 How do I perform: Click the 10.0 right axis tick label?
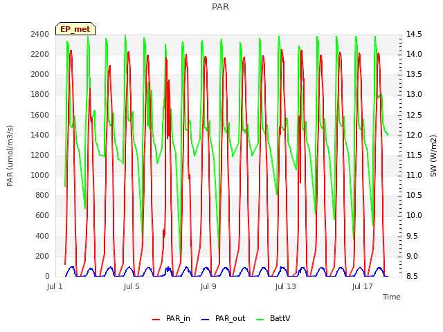(414, 216)
